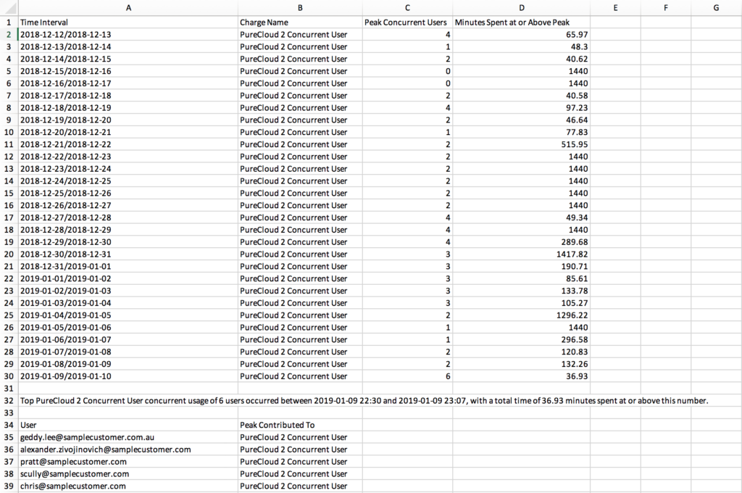Click peak users value 4 in row 2

pyautogui.click(x=407, y=35)
